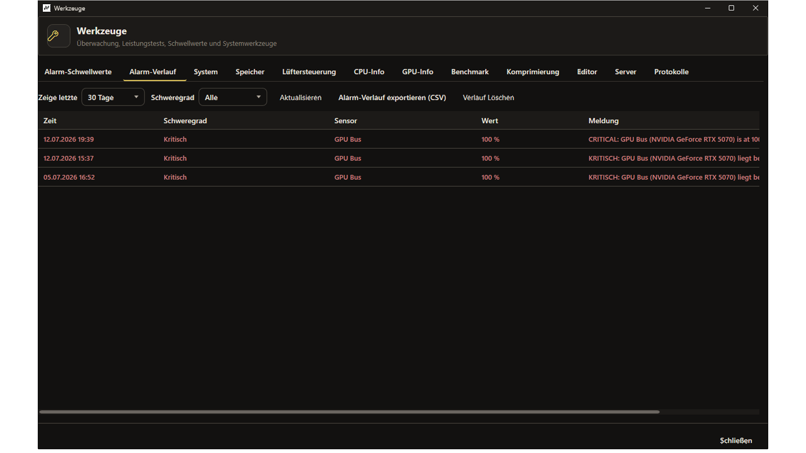The height and width of the screenshot is (453, 806).
Task: Click the app icon in title bar
Action: (x=47, y=8)
